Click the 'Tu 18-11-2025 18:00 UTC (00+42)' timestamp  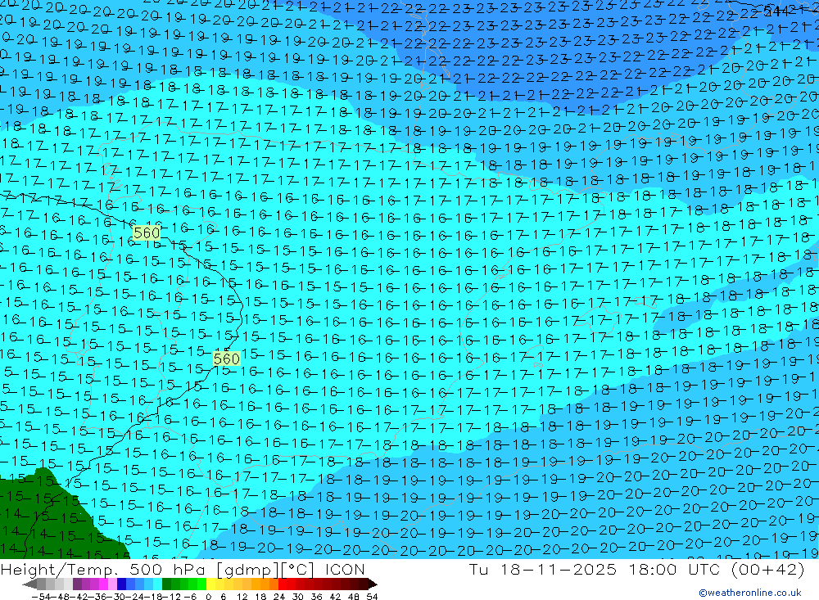click(636, 569)
